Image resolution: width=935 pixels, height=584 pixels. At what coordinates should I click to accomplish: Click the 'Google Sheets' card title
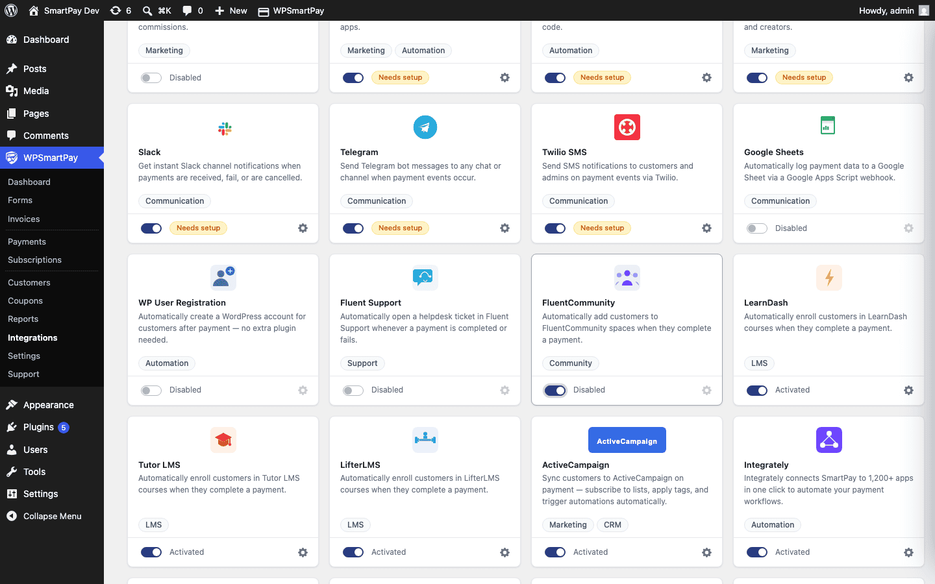pyautogui.click(x=774, y=152)
